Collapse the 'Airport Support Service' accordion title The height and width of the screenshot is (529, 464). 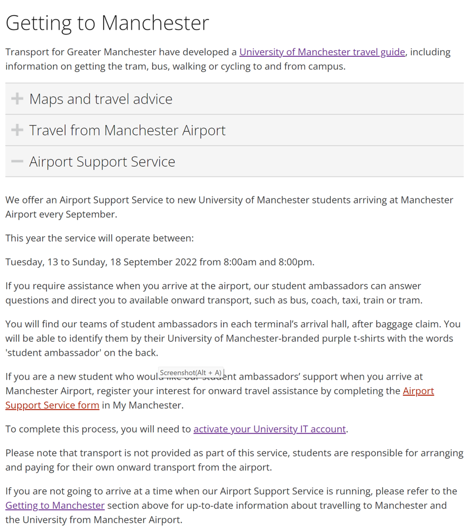tap(102, 162)
